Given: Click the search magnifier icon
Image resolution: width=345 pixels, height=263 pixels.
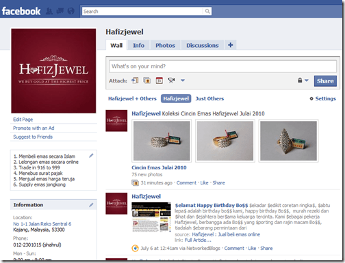Looking at the screenshot, I should click(x=207, y=11).
